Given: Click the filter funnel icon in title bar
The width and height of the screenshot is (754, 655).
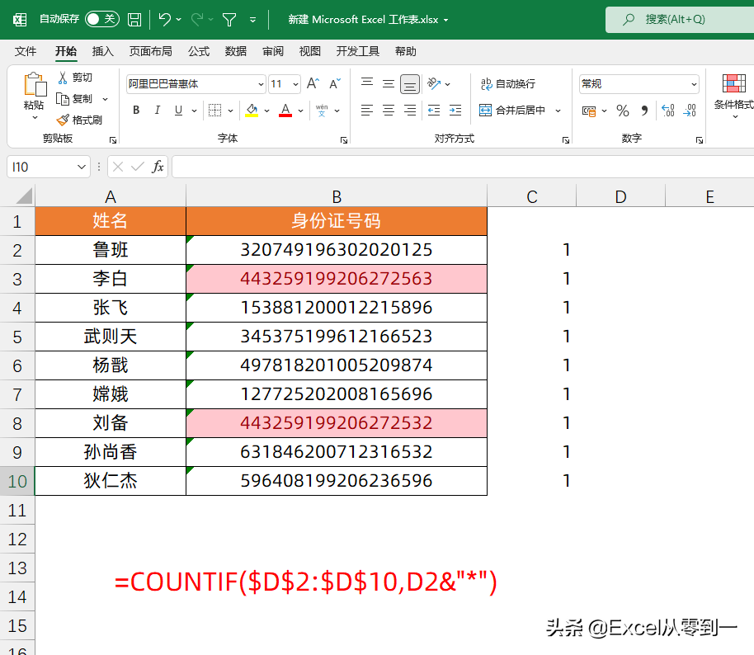Looking at the screenshot, I should pyautogui.click(x=229, y=20).
